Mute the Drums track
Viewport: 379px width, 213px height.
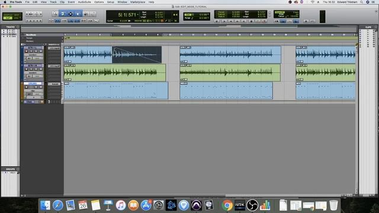[41, 87]
